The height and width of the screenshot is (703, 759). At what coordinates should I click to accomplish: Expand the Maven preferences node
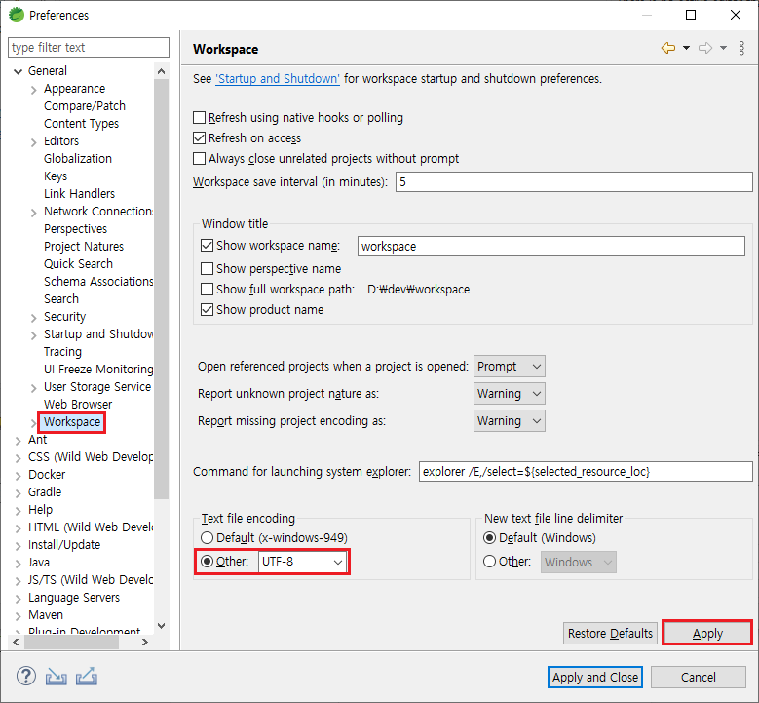click(18, 616)
